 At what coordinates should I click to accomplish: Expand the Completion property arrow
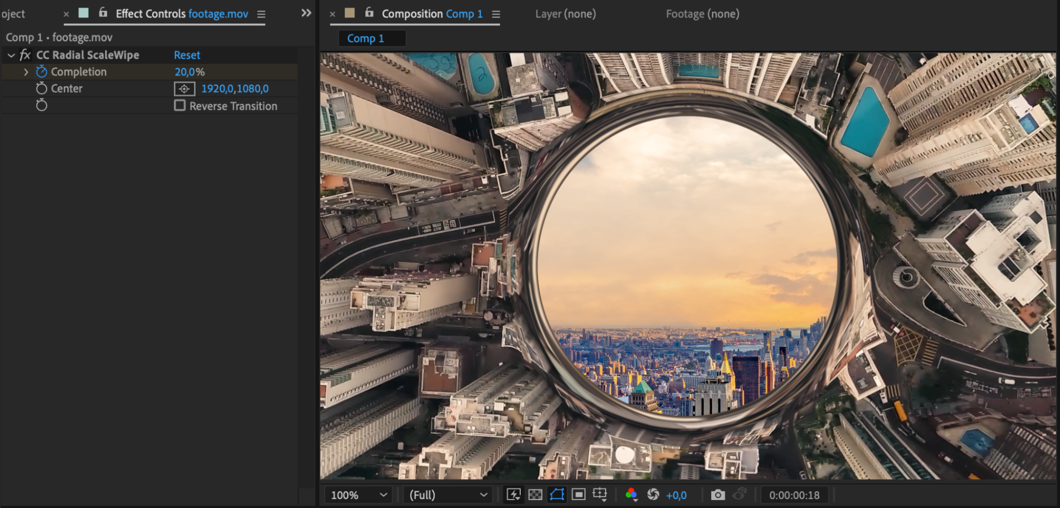26,72
